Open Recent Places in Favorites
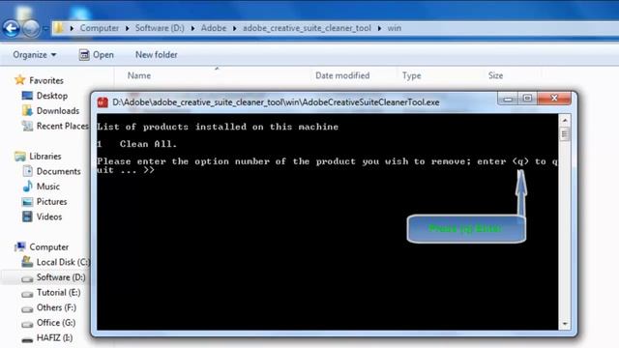Screen dimensions: 619x348 [62, 126]
